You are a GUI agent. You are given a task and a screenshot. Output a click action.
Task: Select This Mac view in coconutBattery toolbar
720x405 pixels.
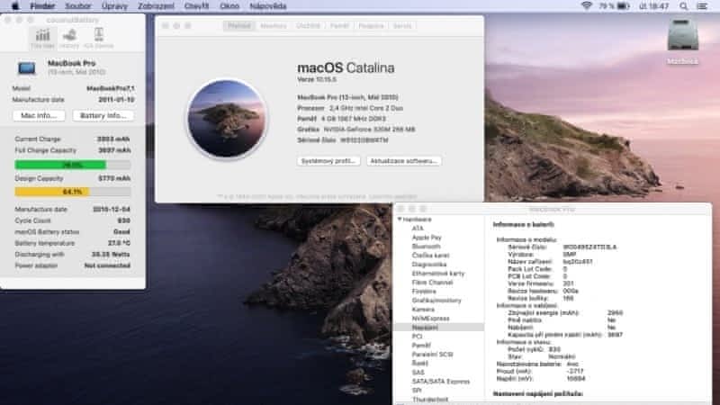[x=42, y=38]
